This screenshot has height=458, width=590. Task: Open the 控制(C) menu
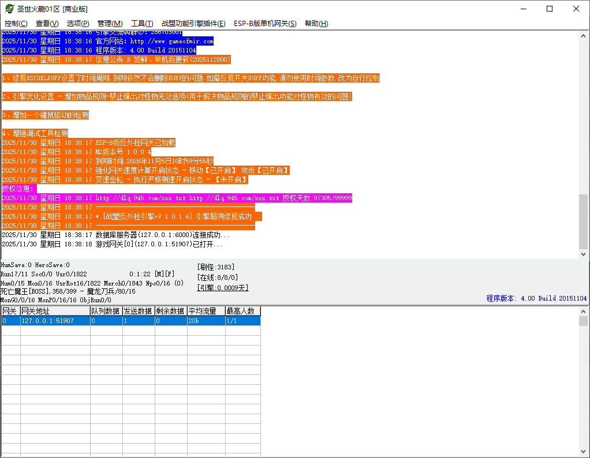point(16,24)
